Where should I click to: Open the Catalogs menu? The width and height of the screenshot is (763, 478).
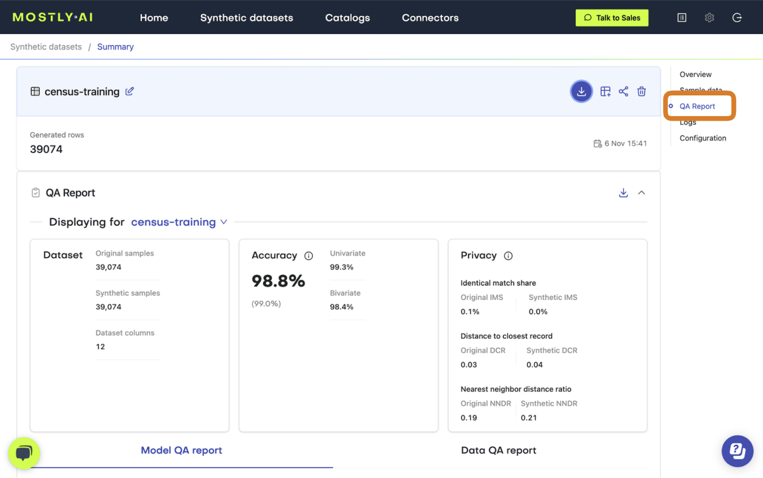(x=347, y=18)
